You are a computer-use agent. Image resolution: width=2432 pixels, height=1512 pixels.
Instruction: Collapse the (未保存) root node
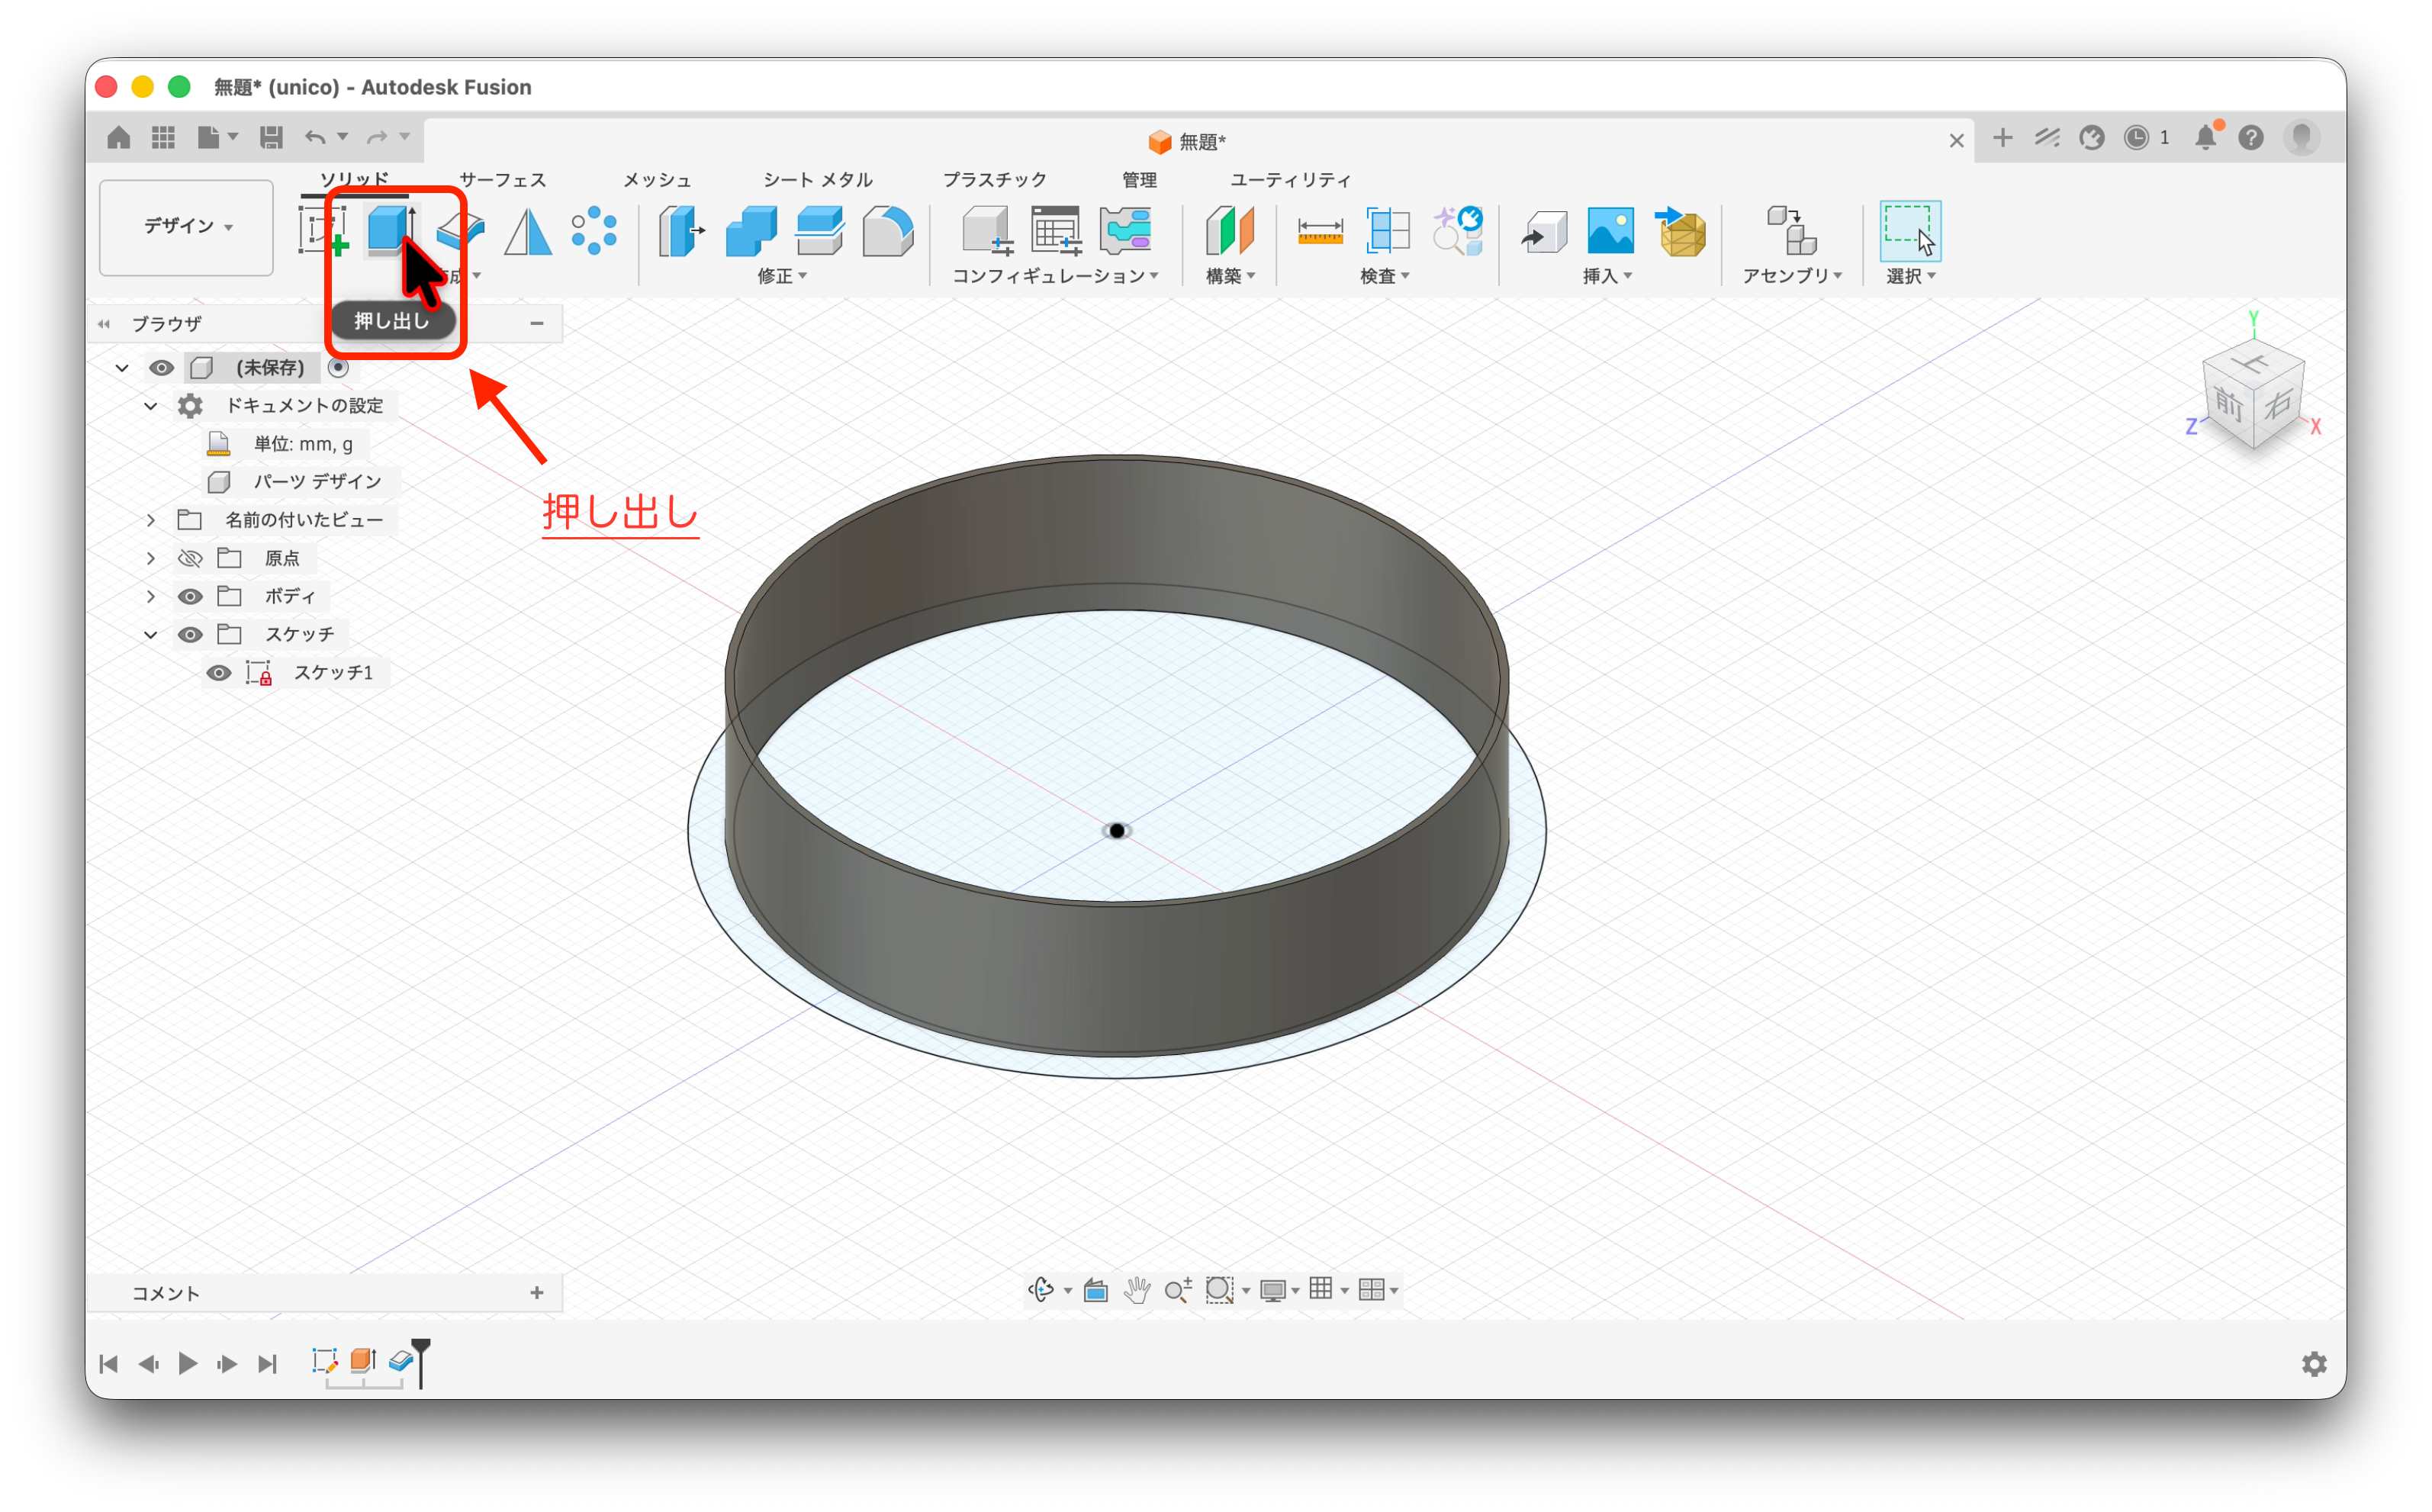(122, 368)
